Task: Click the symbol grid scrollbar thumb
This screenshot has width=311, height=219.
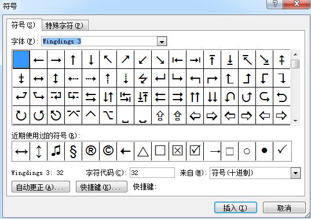Action: pos(295,64)
